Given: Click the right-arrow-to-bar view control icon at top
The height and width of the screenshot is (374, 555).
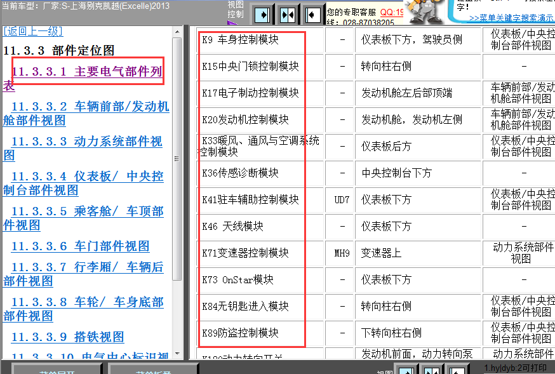Looking at the screenshot, I should point(262,15).
